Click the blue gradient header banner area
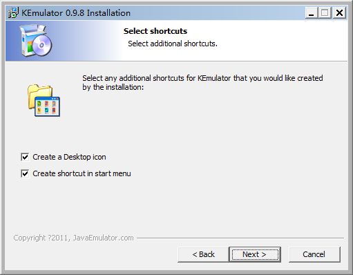This screenshot has height=275, width=353. click(176, 41)
